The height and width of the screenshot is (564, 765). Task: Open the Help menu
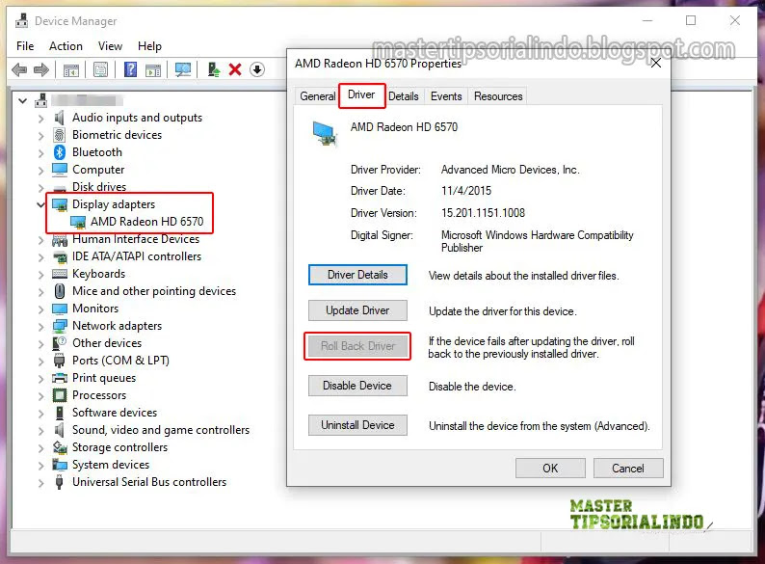(149, 46)
